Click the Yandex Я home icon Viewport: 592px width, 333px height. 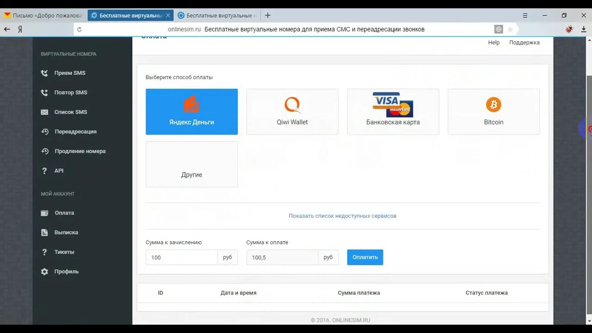[20, 29]
